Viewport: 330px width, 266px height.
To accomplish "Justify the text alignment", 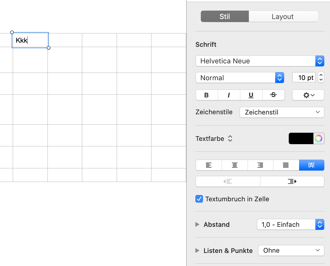I will coord(286,165).
